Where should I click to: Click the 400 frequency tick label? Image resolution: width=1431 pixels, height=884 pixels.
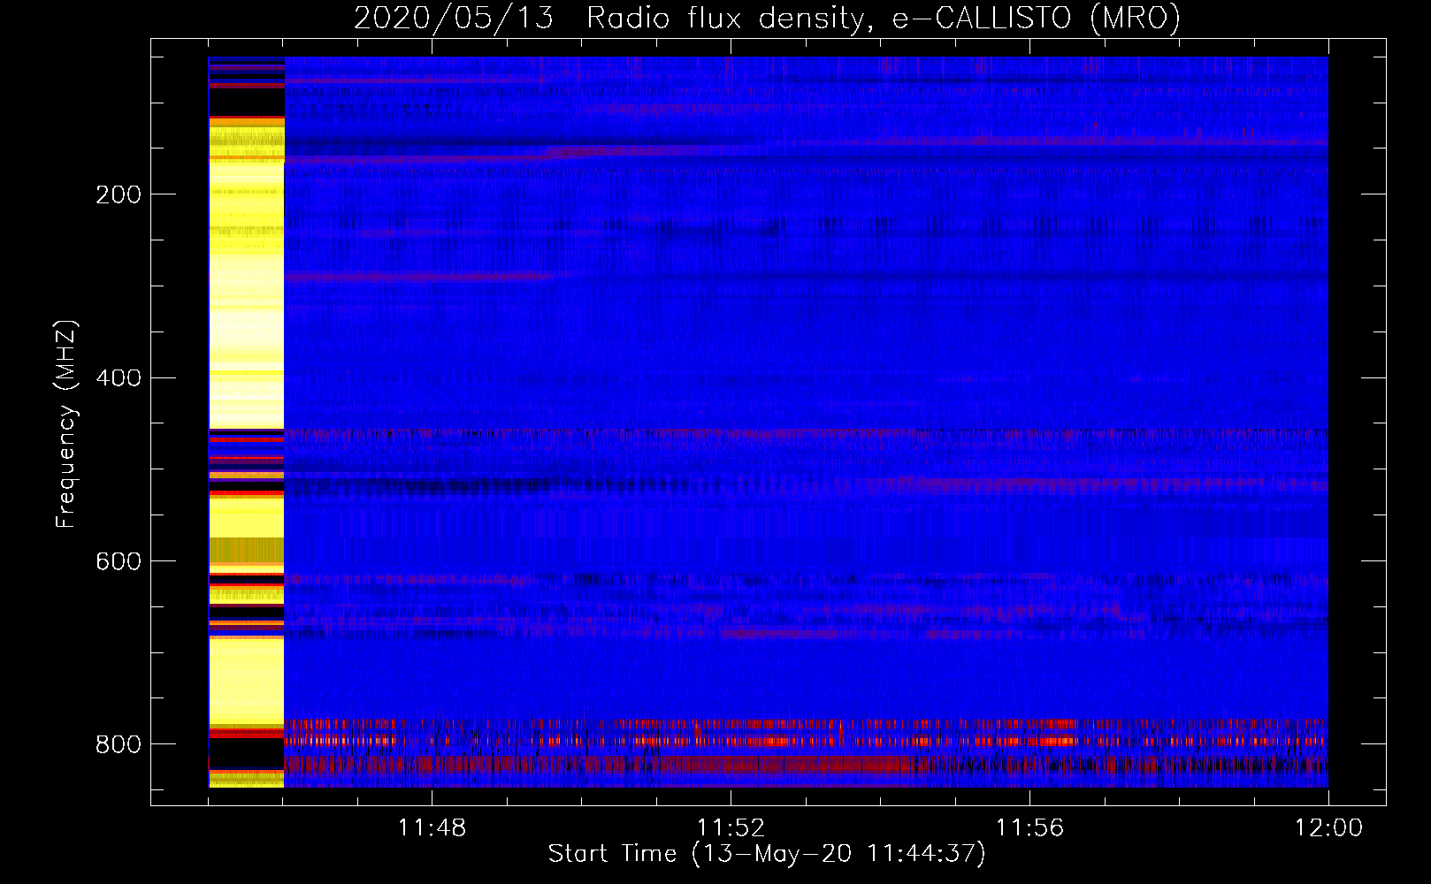tap(118, 378)
